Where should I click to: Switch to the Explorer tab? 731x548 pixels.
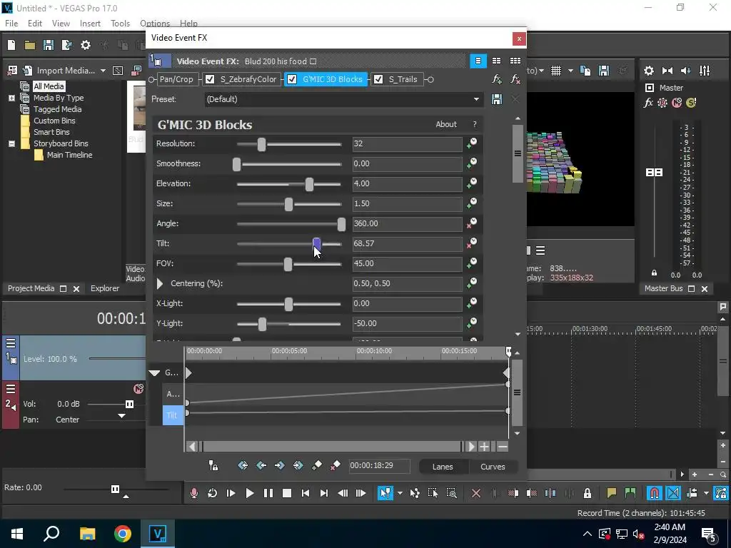[x=104, y=288]
